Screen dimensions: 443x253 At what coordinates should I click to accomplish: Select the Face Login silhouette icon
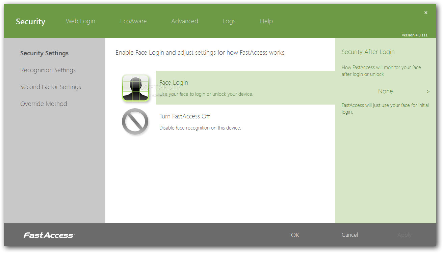[x=135, y=88]
